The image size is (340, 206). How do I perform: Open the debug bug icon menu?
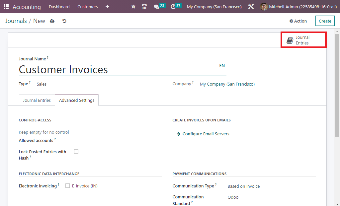pyautogui.click(x=133, y=7)
